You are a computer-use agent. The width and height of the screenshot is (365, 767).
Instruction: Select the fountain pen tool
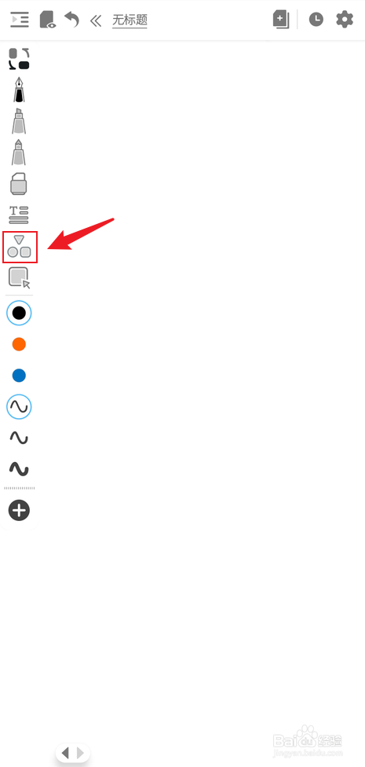pyautogui.click(x=19, y=89)
